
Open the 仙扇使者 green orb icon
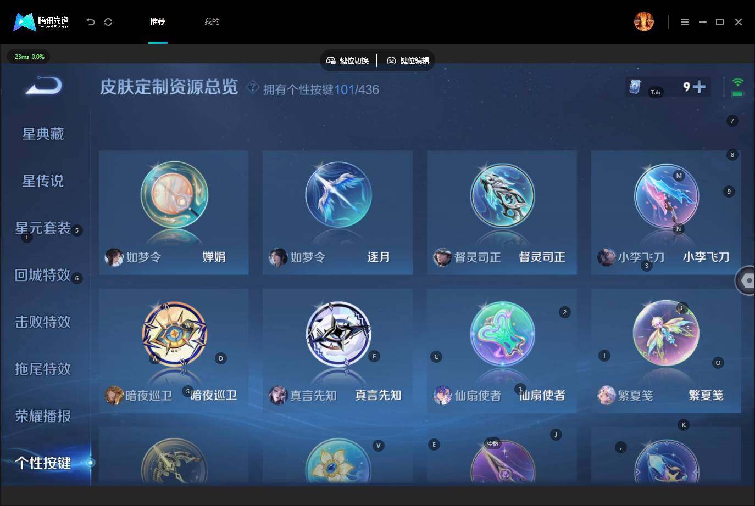(502, 334)
